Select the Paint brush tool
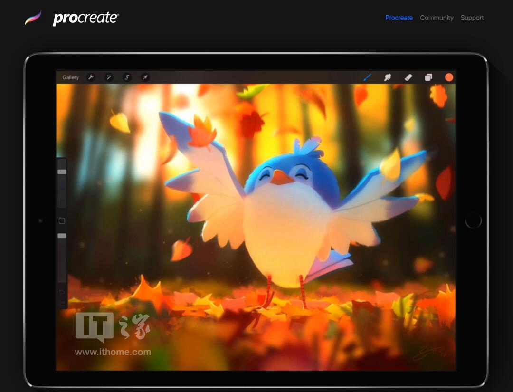The height and width of the screenshot is (392, 513). [x=367, y=77]
